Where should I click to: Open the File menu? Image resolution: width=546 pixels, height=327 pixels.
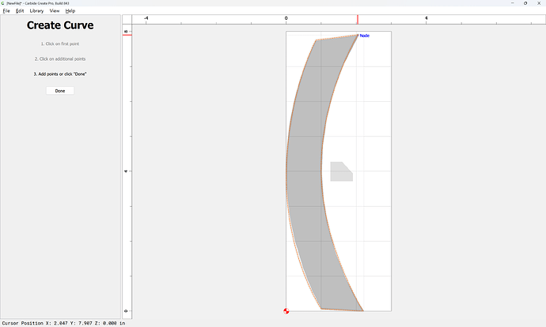click(x=6, y=11)
